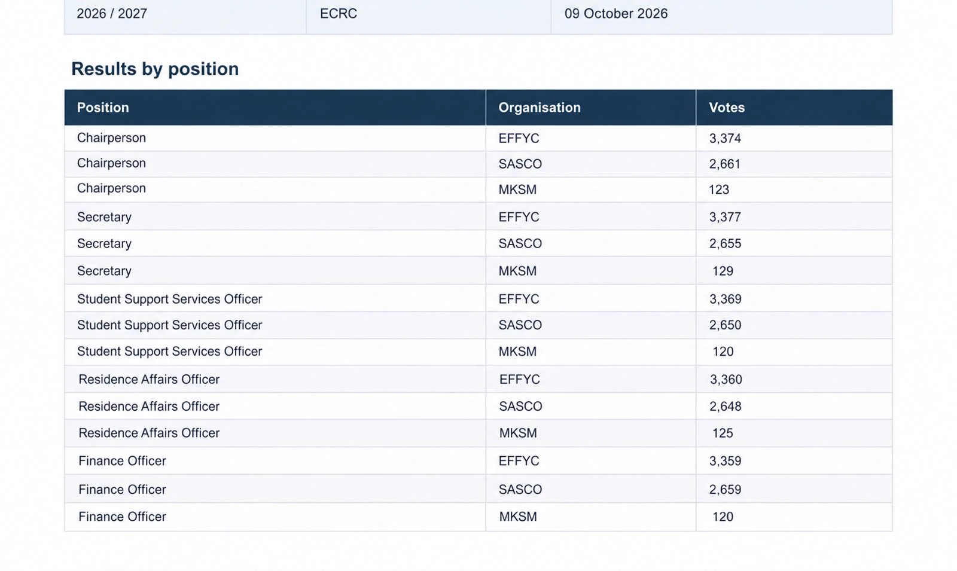Select the Student Support Services vote count 2,650
The width and height of the screenshot is (957, 571).
(725, 325)
